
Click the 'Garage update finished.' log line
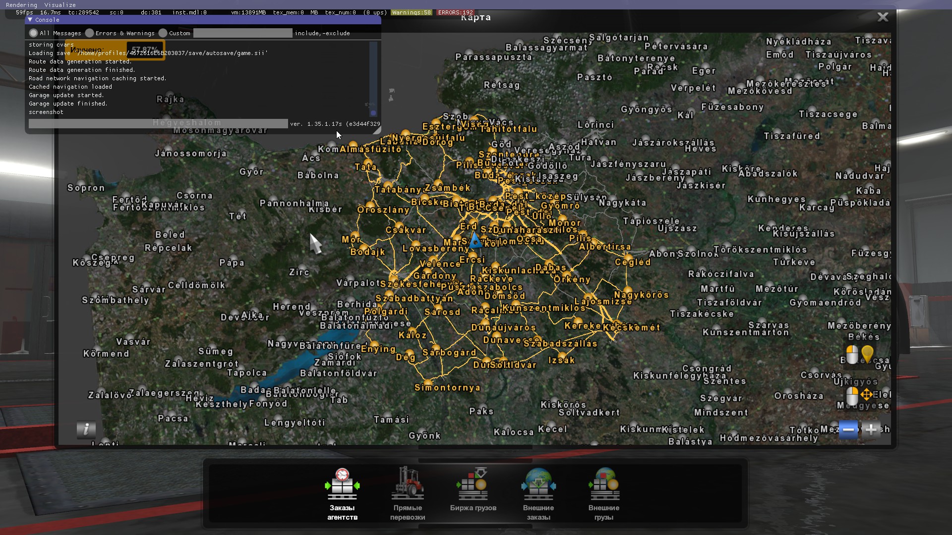point(68,104)
